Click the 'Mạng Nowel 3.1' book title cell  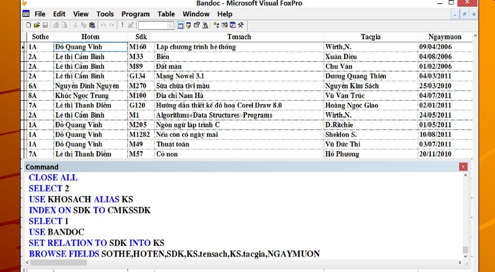(239, 76)
